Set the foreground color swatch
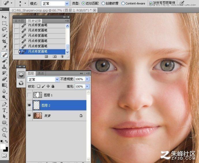The height and width of the screenshot is (163, 199). (x=3, y=147)
